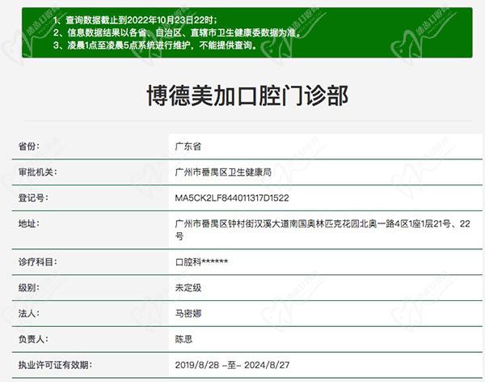Click the 审批机关 label
The image size is (485, 382).
[x=38, y=172]
